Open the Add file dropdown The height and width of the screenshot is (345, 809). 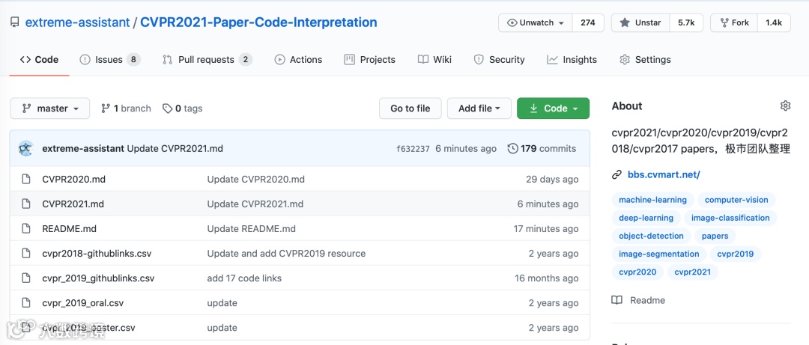(x=479, y=109)
